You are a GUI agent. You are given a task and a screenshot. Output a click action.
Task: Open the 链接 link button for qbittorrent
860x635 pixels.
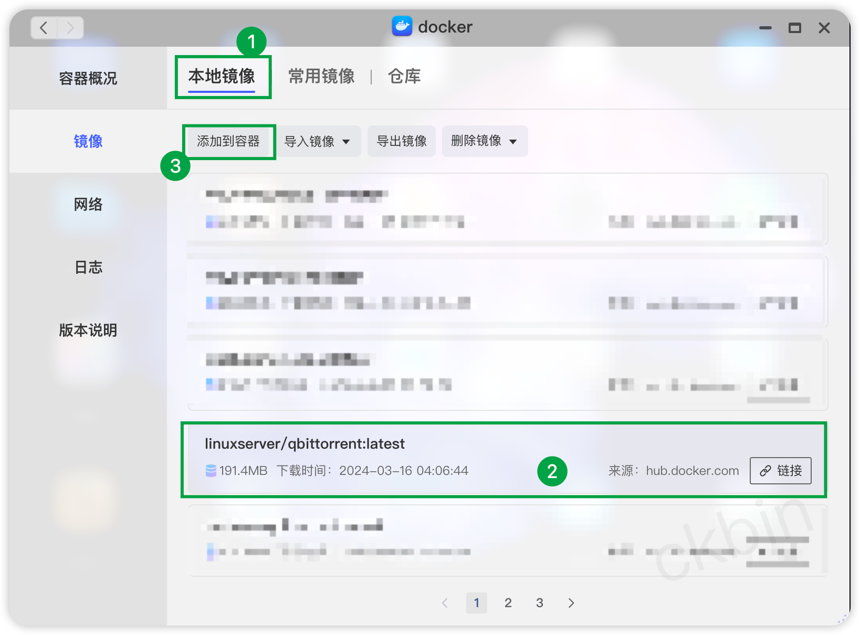(781, 471)
